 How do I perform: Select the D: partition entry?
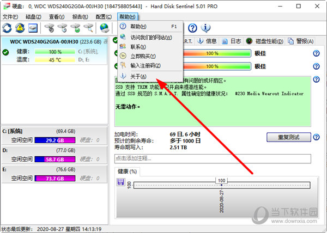click(x=55, y=155)
